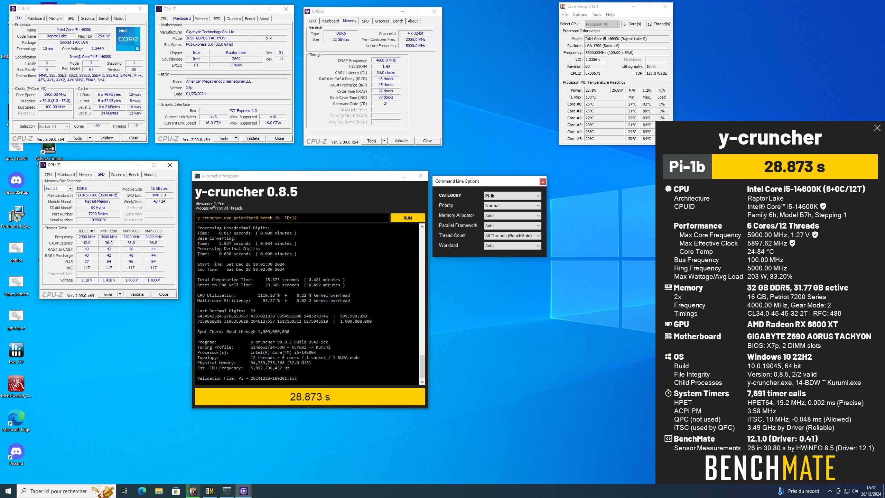Click the Windows Start button
Screen dimensions: 885x498
pos(8,491)
